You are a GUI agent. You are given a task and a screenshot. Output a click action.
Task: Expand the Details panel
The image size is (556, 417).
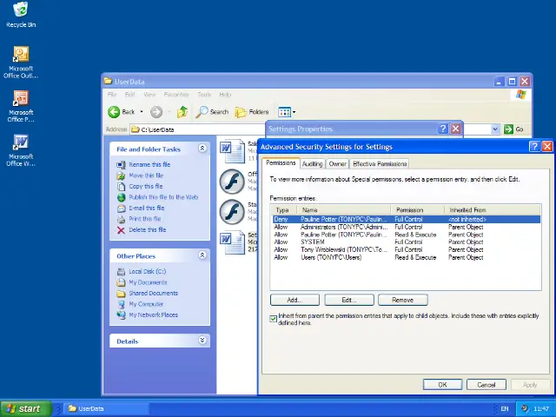click(x=202, y=341)
